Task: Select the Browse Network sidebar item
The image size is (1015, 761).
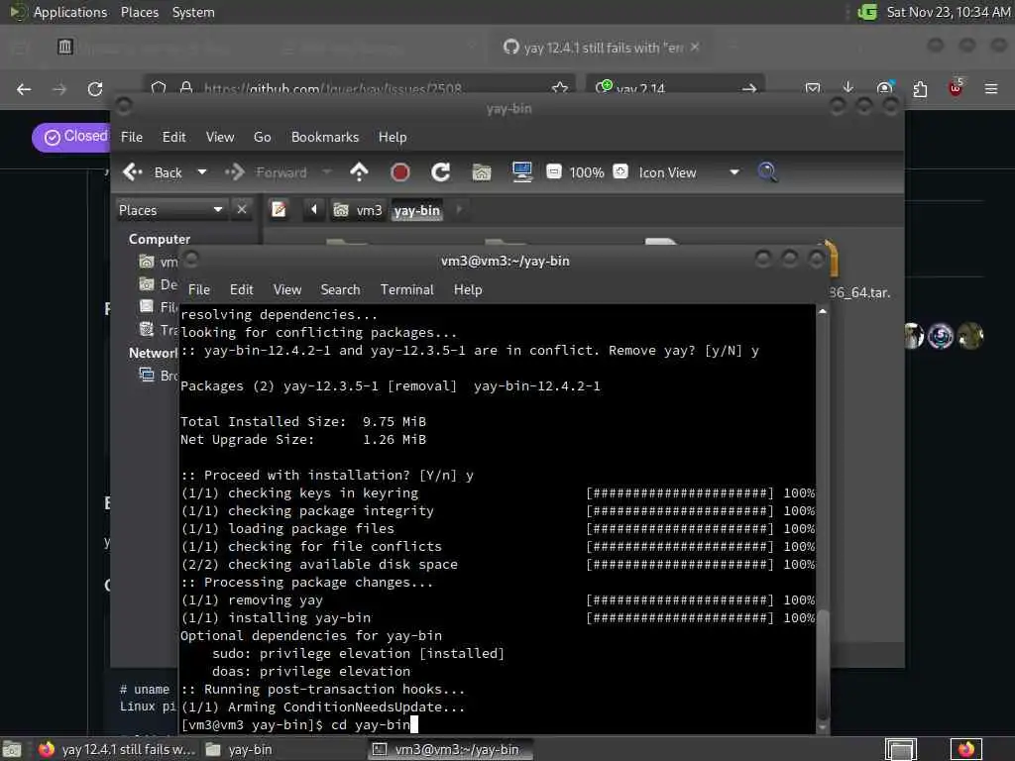Action: 159,376
